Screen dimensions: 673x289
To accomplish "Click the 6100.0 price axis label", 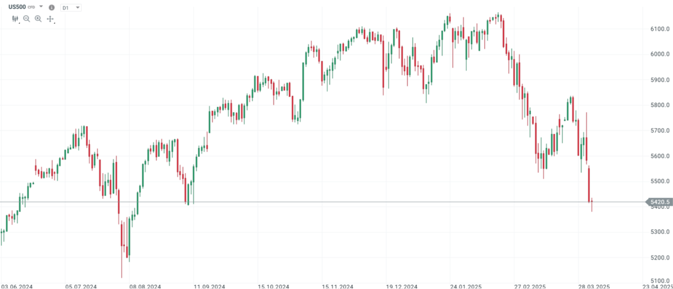I will (660, 29).
